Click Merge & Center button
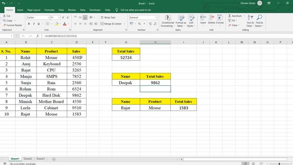This screenshot has height=165, width=293. point(111,24)
